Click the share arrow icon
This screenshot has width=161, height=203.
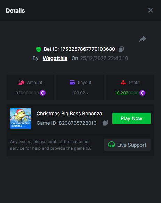(143, 39)
